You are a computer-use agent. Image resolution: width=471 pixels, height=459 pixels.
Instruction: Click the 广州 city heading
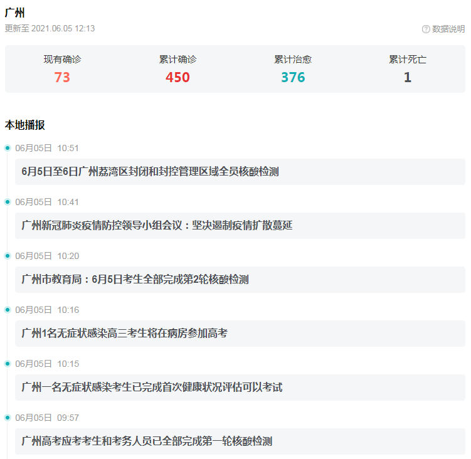click(14, 13)
